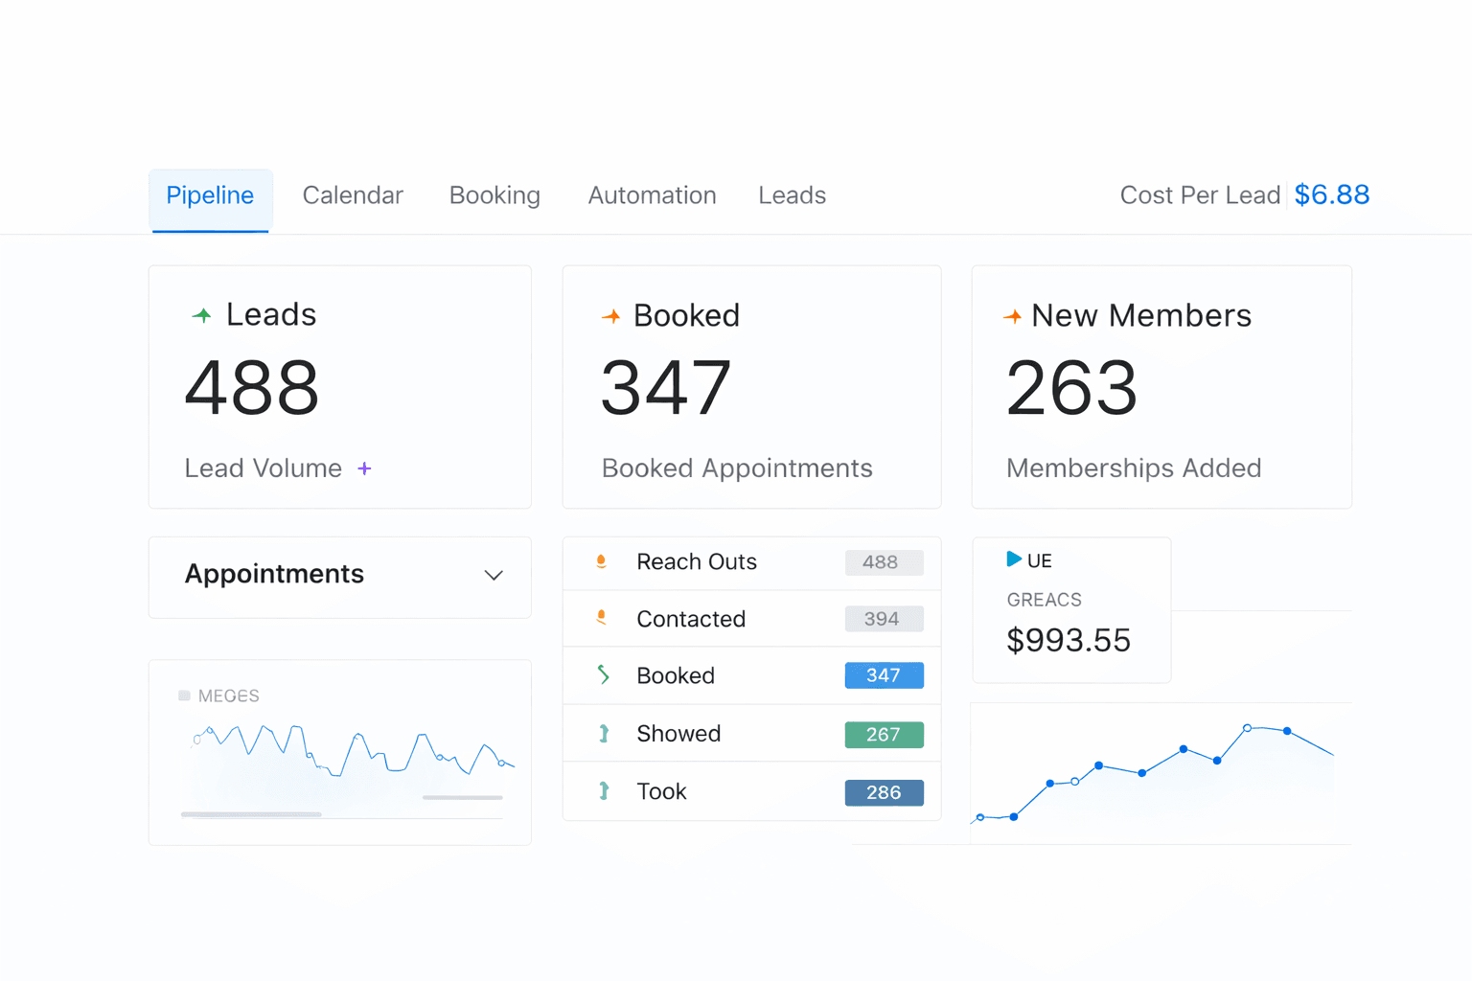This screenshot has width=1472, height=981.
Task: Click the Lead Volume label
Action: click(x=264, y=468)
